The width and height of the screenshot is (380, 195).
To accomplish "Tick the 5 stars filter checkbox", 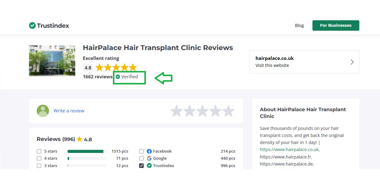I will pyautogui.click(x=39, y=151).
